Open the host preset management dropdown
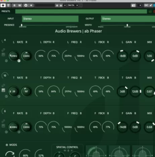This screenshot has width=155, height=157. click(65, 5)
